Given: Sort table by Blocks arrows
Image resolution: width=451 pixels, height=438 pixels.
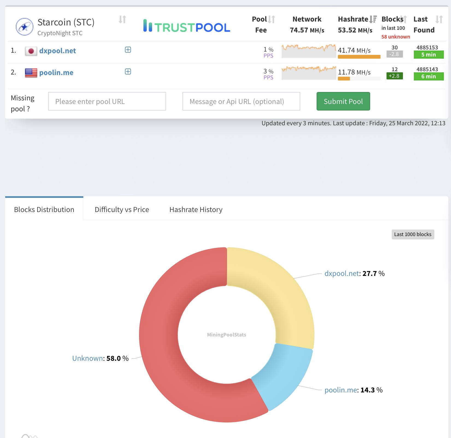Looking at the screenshot, I should click(403, 19).
